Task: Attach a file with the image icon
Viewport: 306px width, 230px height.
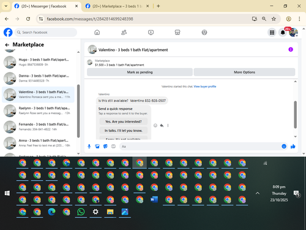Action: tap(97, 146)
